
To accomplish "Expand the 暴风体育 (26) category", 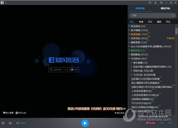I will [129, 50].
